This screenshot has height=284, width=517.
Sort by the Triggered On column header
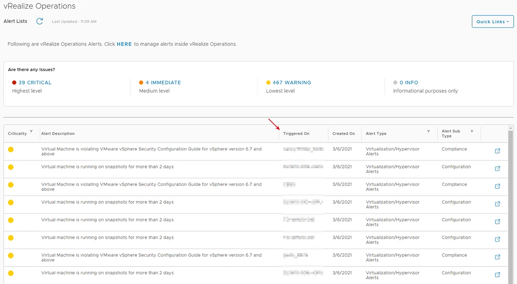pos(296,134)
